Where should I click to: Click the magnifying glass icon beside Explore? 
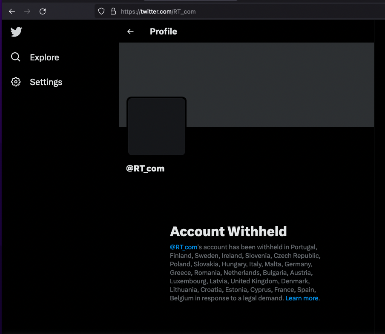[x=16, y=57]
